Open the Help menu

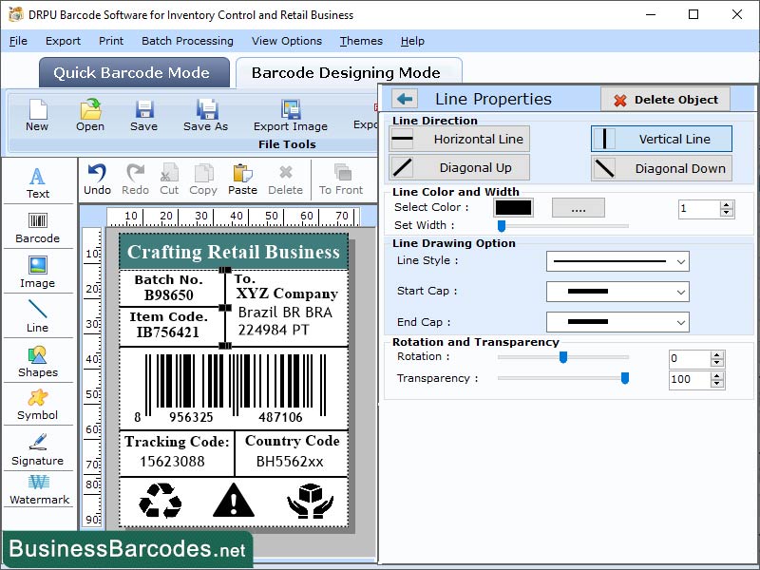[x=412, y=41]
